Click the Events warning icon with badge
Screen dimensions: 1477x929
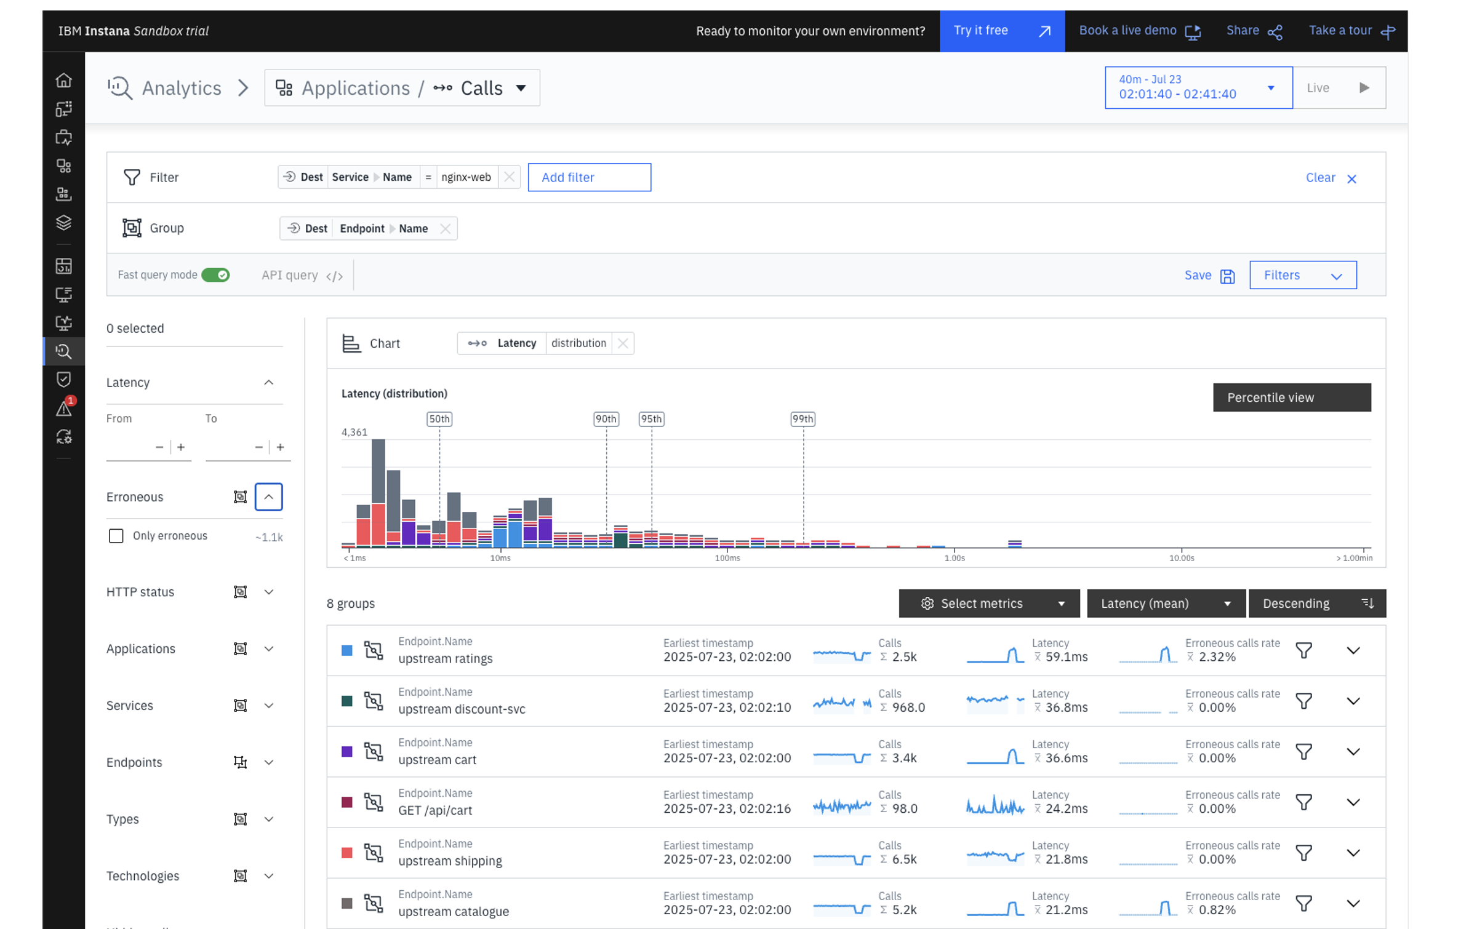tap(64, 409)
